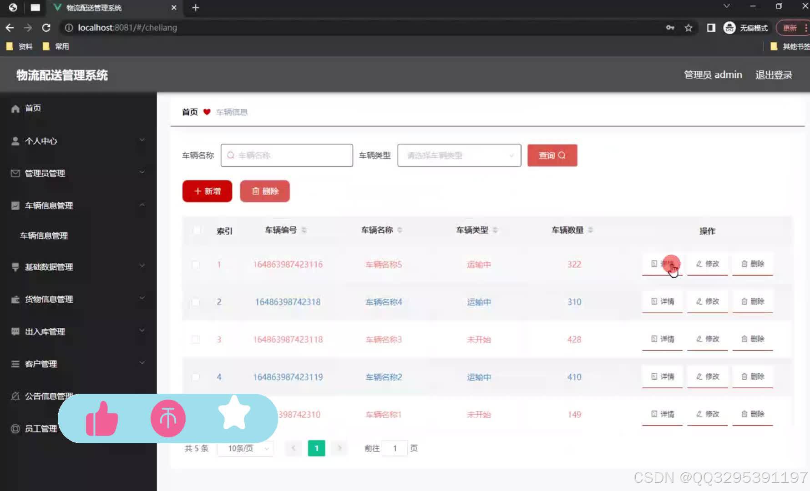
Task: Click the icon beside 出入库管理
Action: click(x=15, y=331)
